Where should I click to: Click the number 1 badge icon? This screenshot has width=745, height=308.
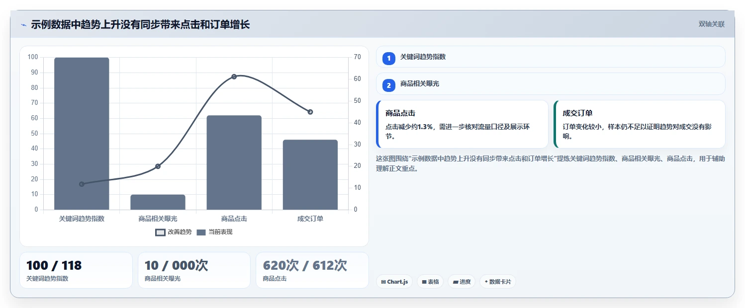(x=389, y=58)
